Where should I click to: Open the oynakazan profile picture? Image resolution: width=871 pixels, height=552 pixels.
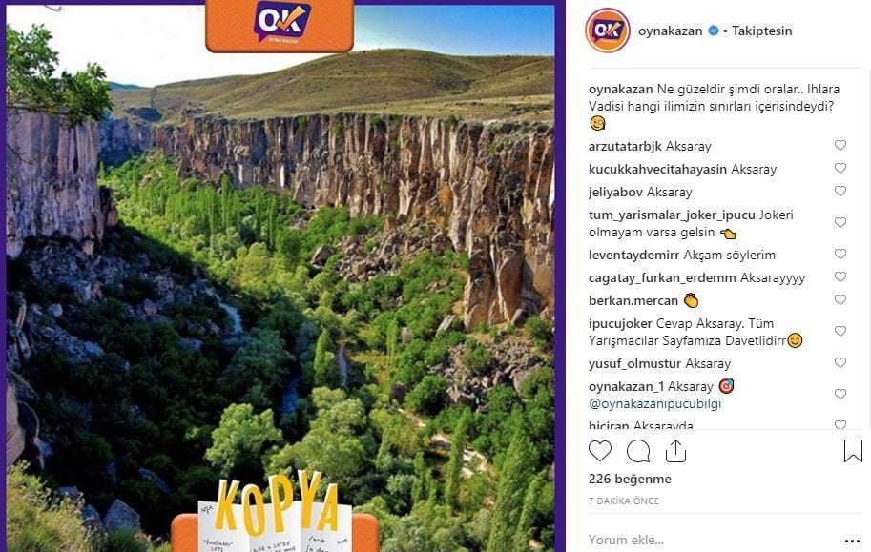[607, 31]
